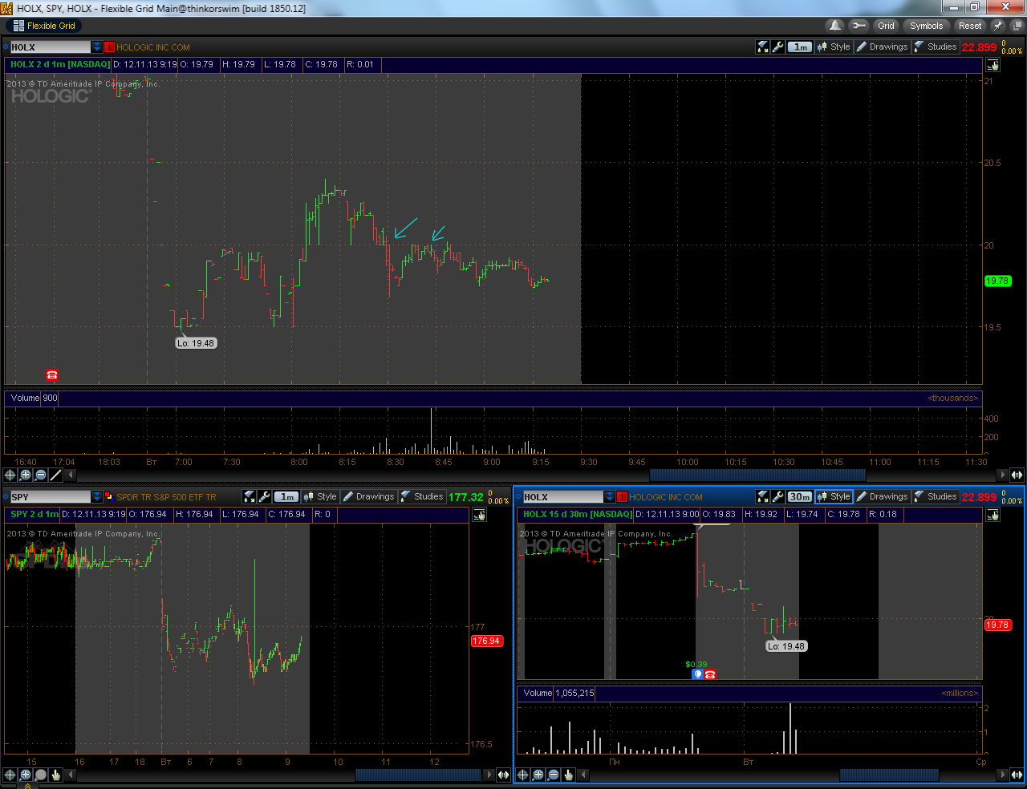Click the Reset button in header
This screenshot has height=789, width=1027.
(969, 26)
